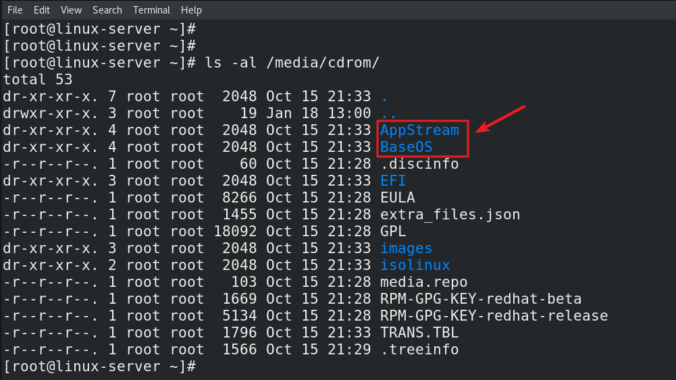Click the size value 103
676x380 pixels.
pos(244,282)
